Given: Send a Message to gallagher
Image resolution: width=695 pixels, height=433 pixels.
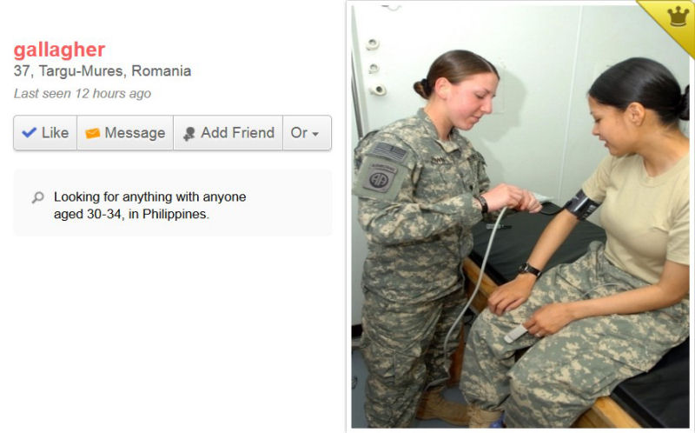Looking at the screenshot, I should (x=125, y=133).
